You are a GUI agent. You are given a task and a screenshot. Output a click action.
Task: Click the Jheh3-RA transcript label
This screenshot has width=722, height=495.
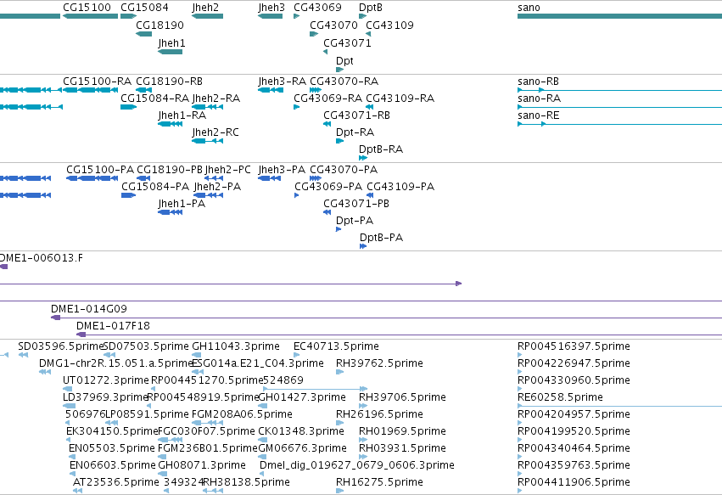(x=282, y=82)
